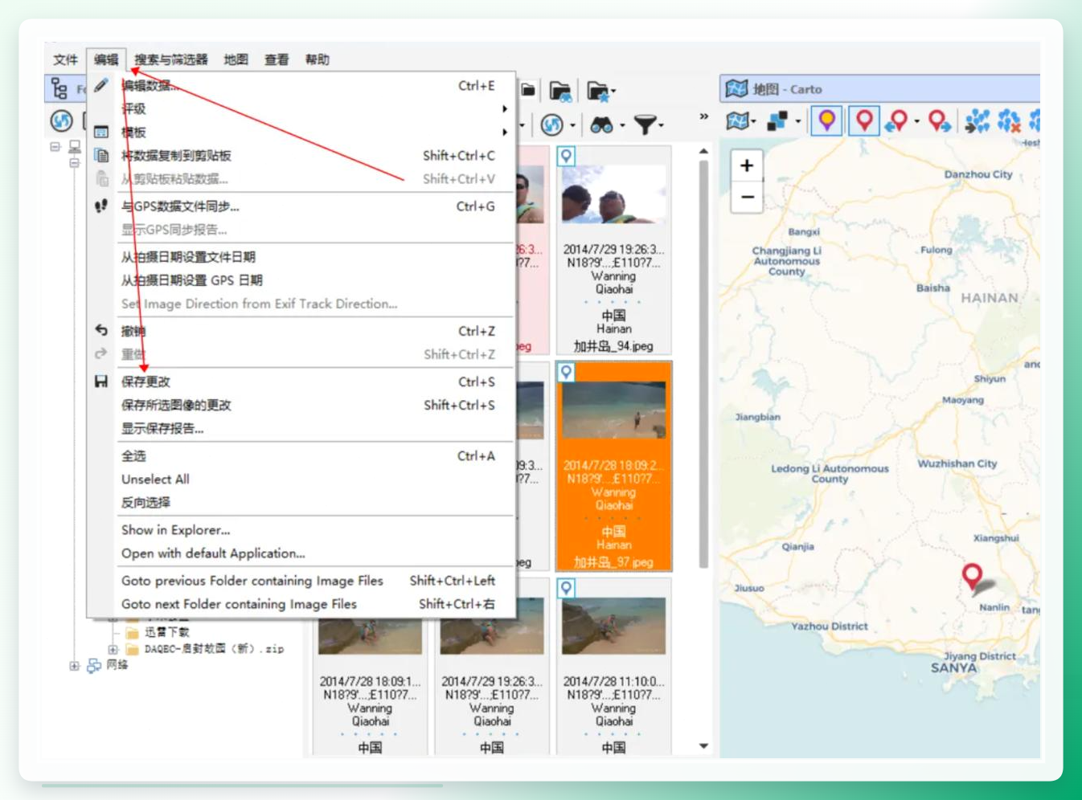
Task: Click the folder tree icon in left panel header
Action: click(x=59, y=88)
